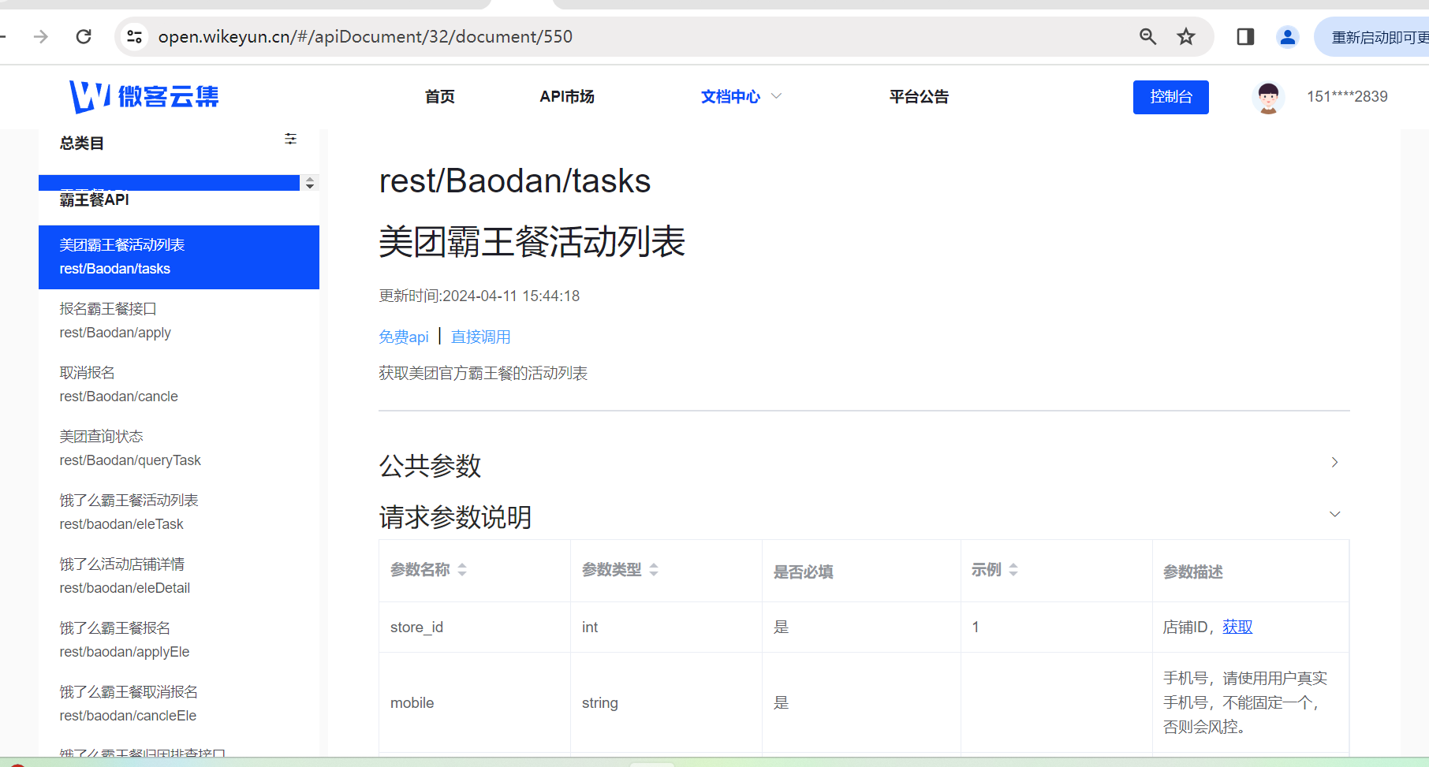Screen dimensions: 1429x767
Task: Open 饿了么活动店铺详情 sidebar item
Action: click(179, 576)
